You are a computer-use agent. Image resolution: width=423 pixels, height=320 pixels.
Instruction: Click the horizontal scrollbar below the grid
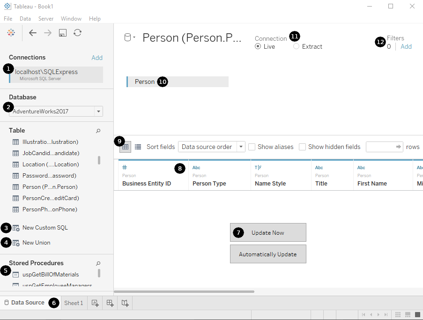tap(184, 292)
